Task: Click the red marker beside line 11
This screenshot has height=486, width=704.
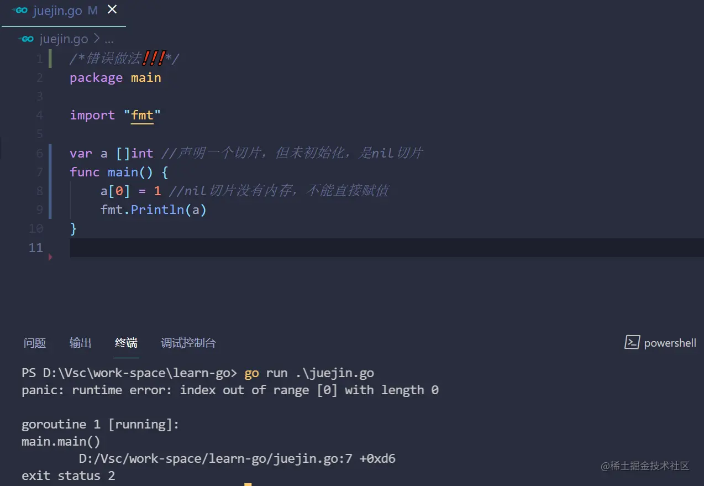Action: (x=50, y=257)
